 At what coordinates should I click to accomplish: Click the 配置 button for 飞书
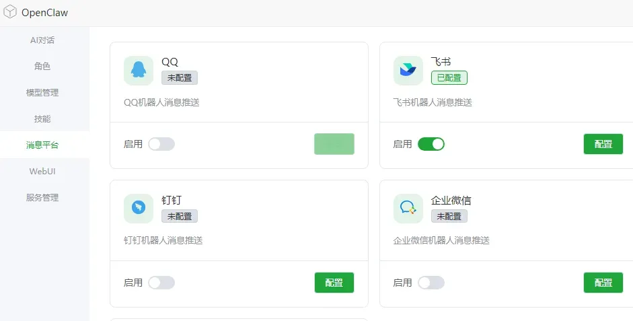pos(603,144)
